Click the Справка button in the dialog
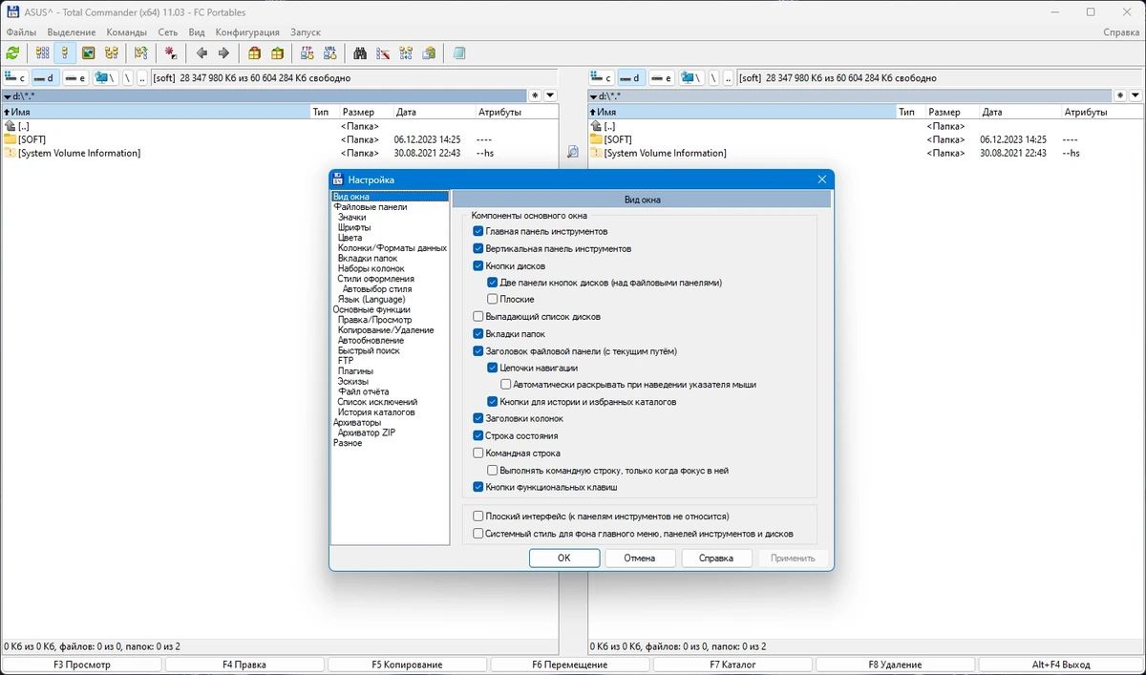 pyautogui.click(x=716, y=559)
